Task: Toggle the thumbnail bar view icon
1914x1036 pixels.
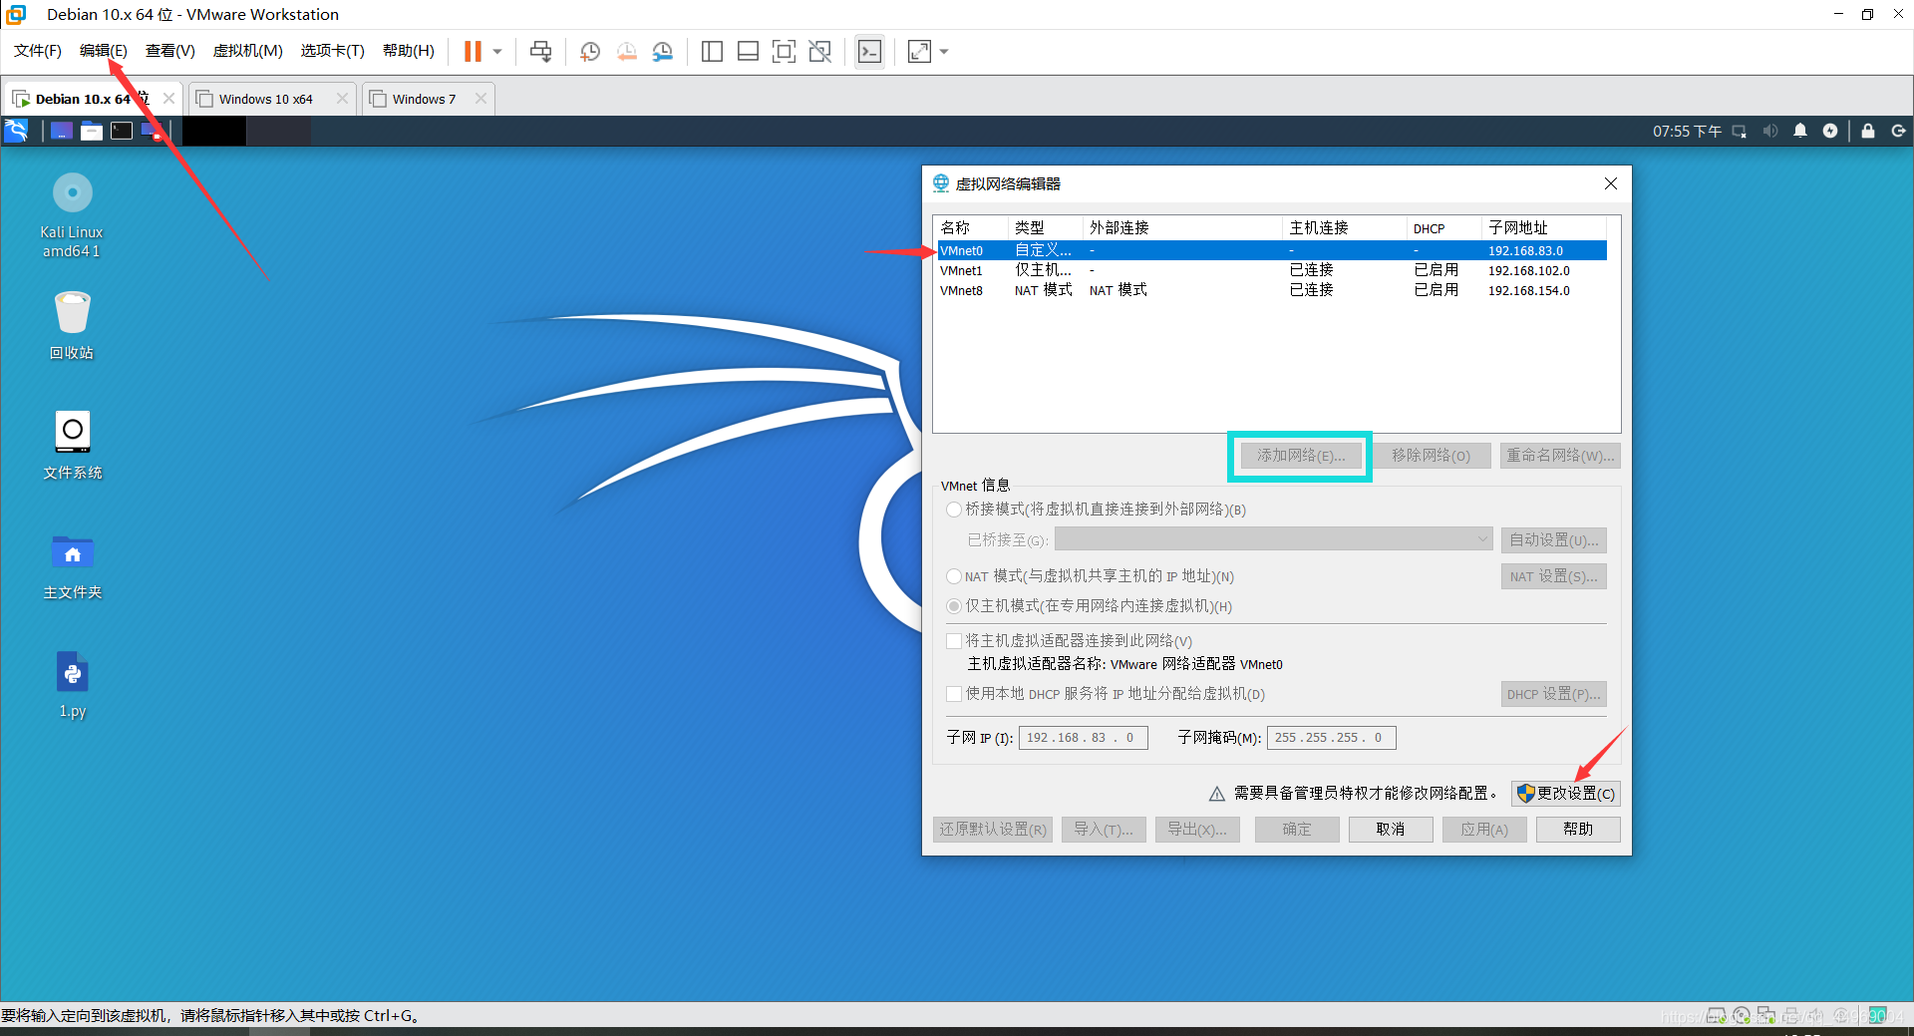Action: 748,51
